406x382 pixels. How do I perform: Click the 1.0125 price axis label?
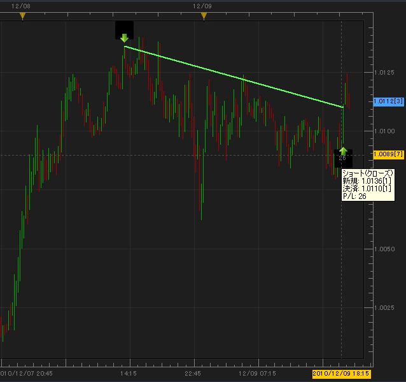pyautogui.click(x=384, y=72)
